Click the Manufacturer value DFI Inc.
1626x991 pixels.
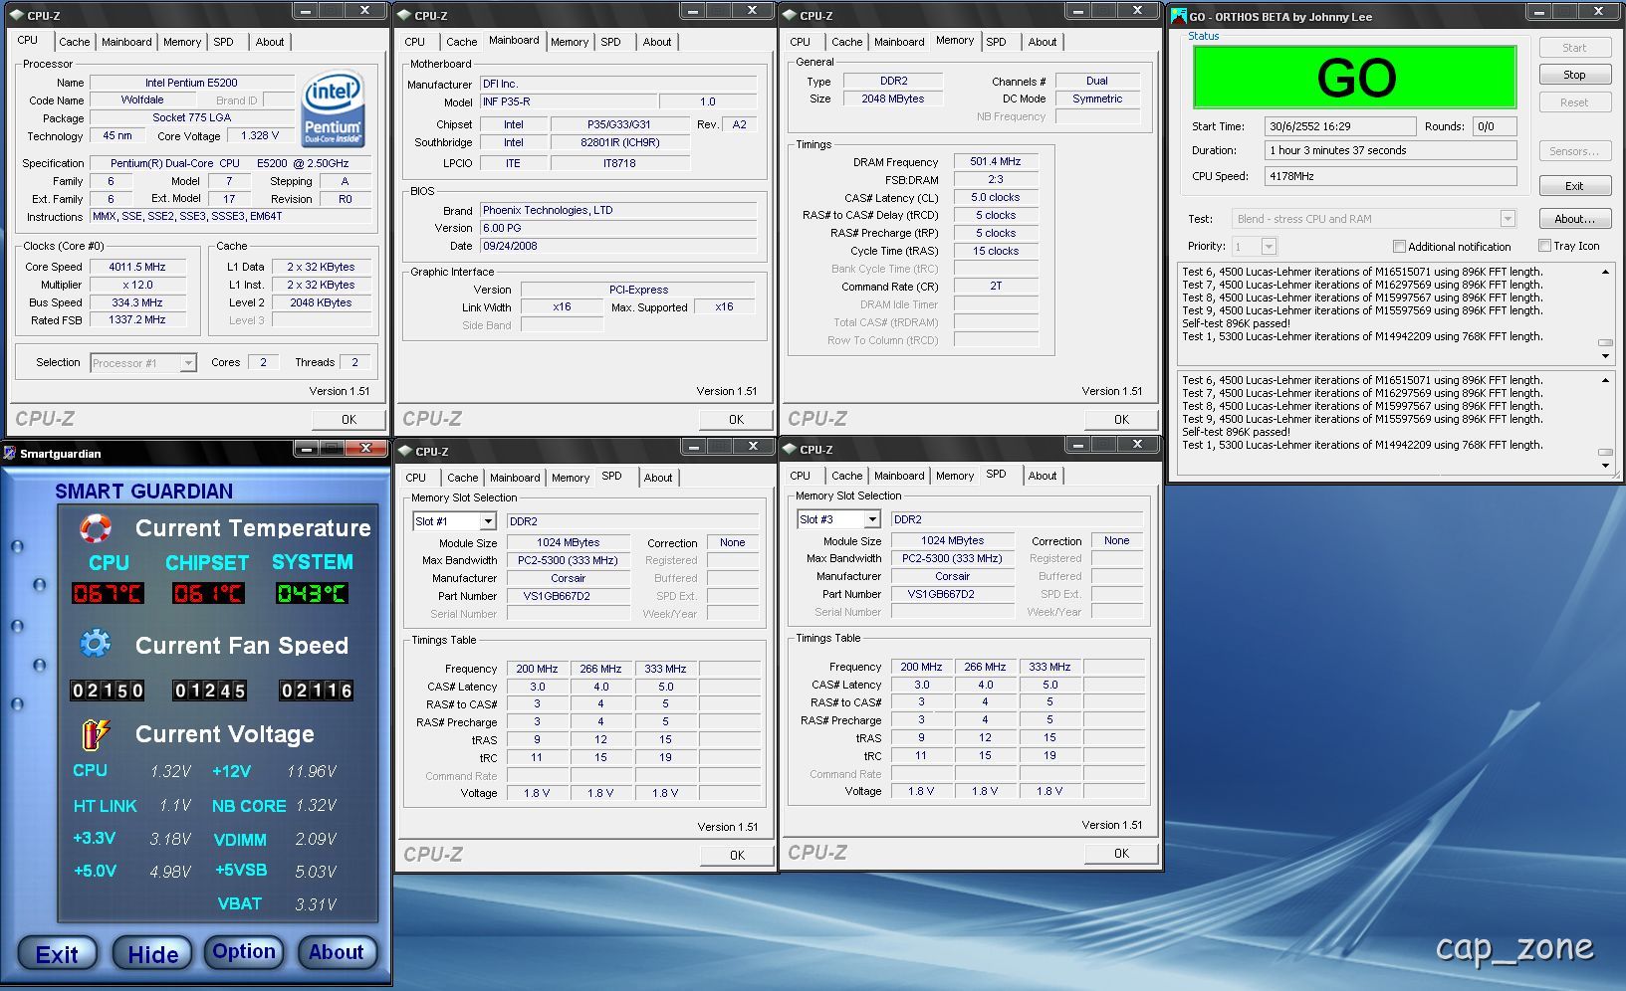coord(618,84)
